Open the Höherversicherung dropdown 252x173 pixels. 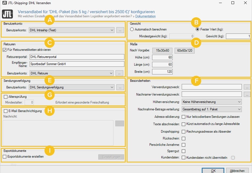tap(212, 102)
